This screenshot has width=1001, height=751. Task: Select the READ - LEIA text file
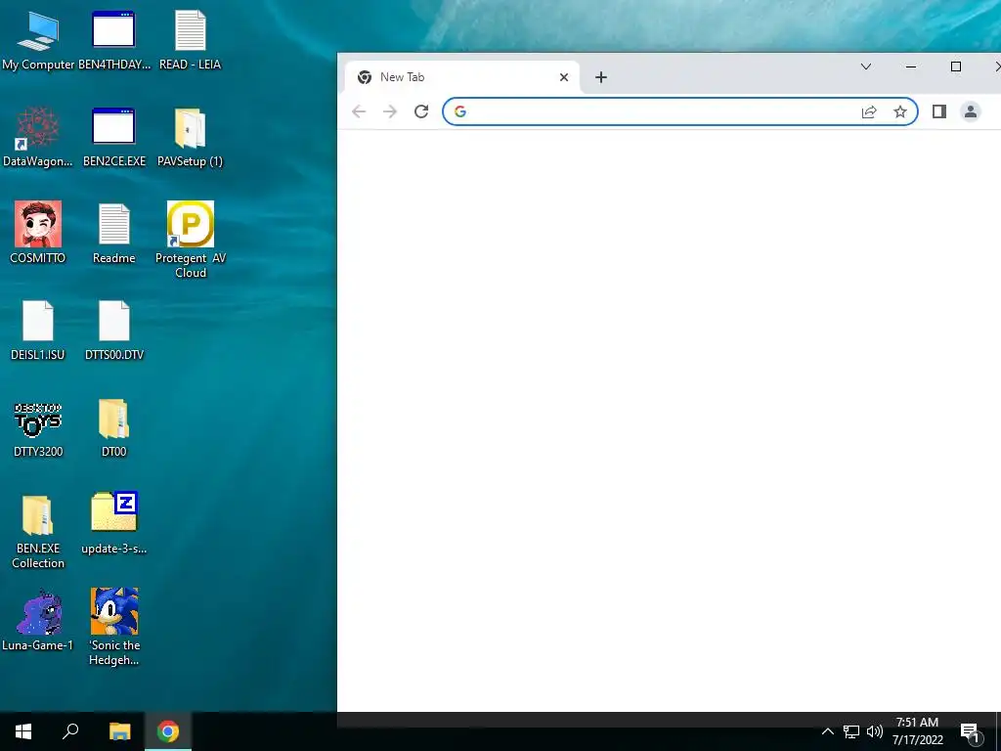(191, 40)
